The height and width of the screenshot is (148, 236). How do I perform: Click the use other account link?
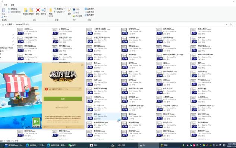62,107
